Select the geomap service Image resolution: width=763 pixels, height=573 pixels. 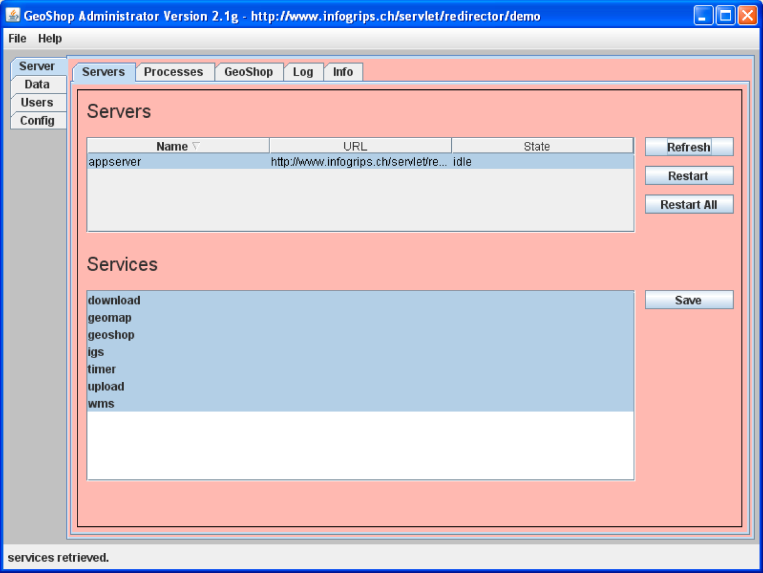(x=361, y=317)
